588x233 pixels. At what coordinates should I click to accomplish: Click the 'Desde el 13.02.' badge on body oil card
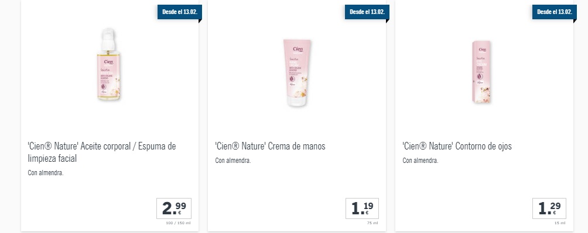coord(180,12)
